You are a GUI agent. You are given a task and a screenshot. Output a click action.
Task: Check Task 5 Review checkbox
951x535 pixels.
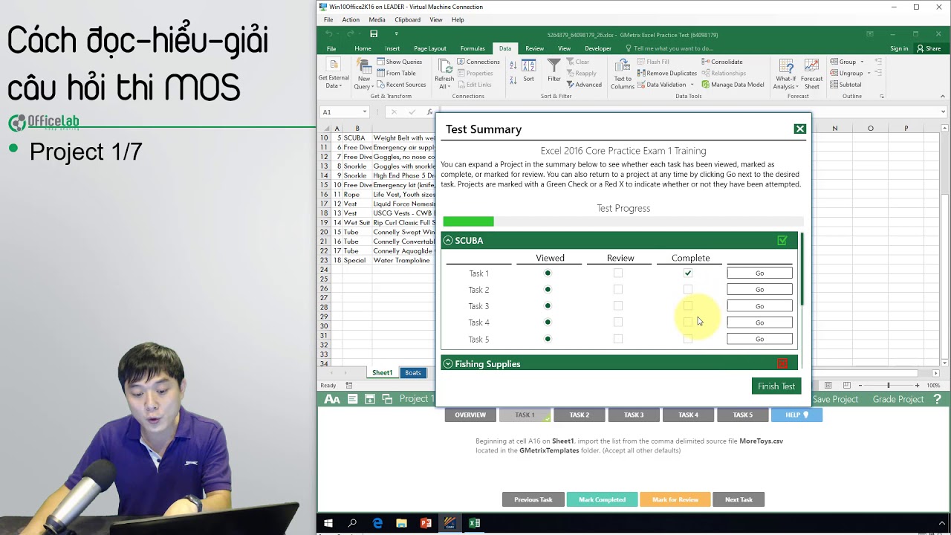tap(618, 339)
